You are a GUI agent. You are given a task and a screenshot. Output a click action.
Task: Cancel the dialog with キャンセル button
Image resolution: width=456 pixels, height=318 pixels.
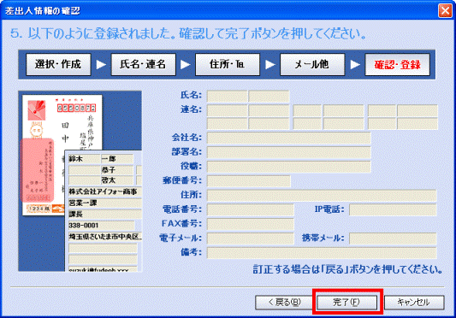[414, 303]
